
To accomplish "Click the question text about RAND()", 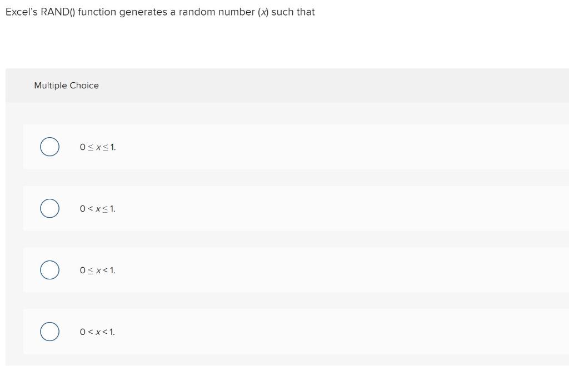I will [159, 12].
